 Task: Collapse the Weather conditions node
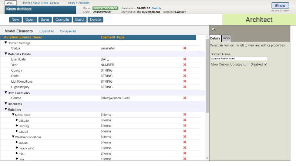[13, 137]
